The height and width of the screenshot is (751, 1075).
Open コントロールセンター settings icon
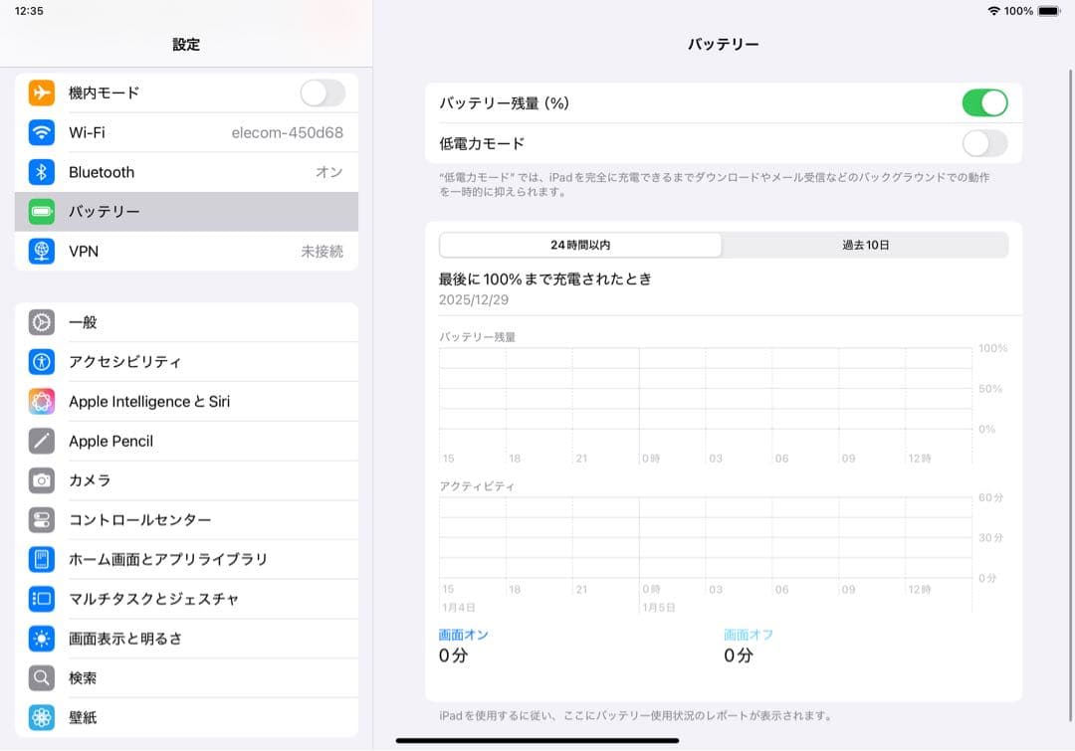click(x=41, y=520)
